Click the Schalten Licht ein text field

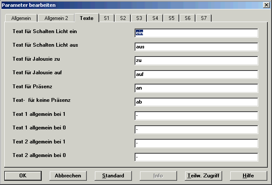(x=196, y=33)
